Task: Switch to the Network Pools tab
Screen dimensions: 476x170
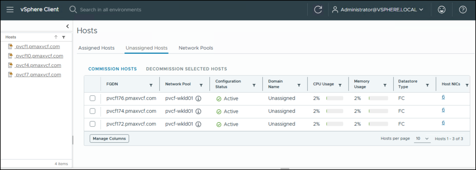Action: coord(196,48)
